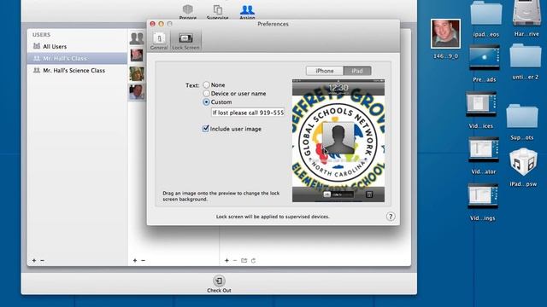Remove a document with minus button
Image resolution: width=547 pixels, height=307 pixels.
(x=235, y=260)
